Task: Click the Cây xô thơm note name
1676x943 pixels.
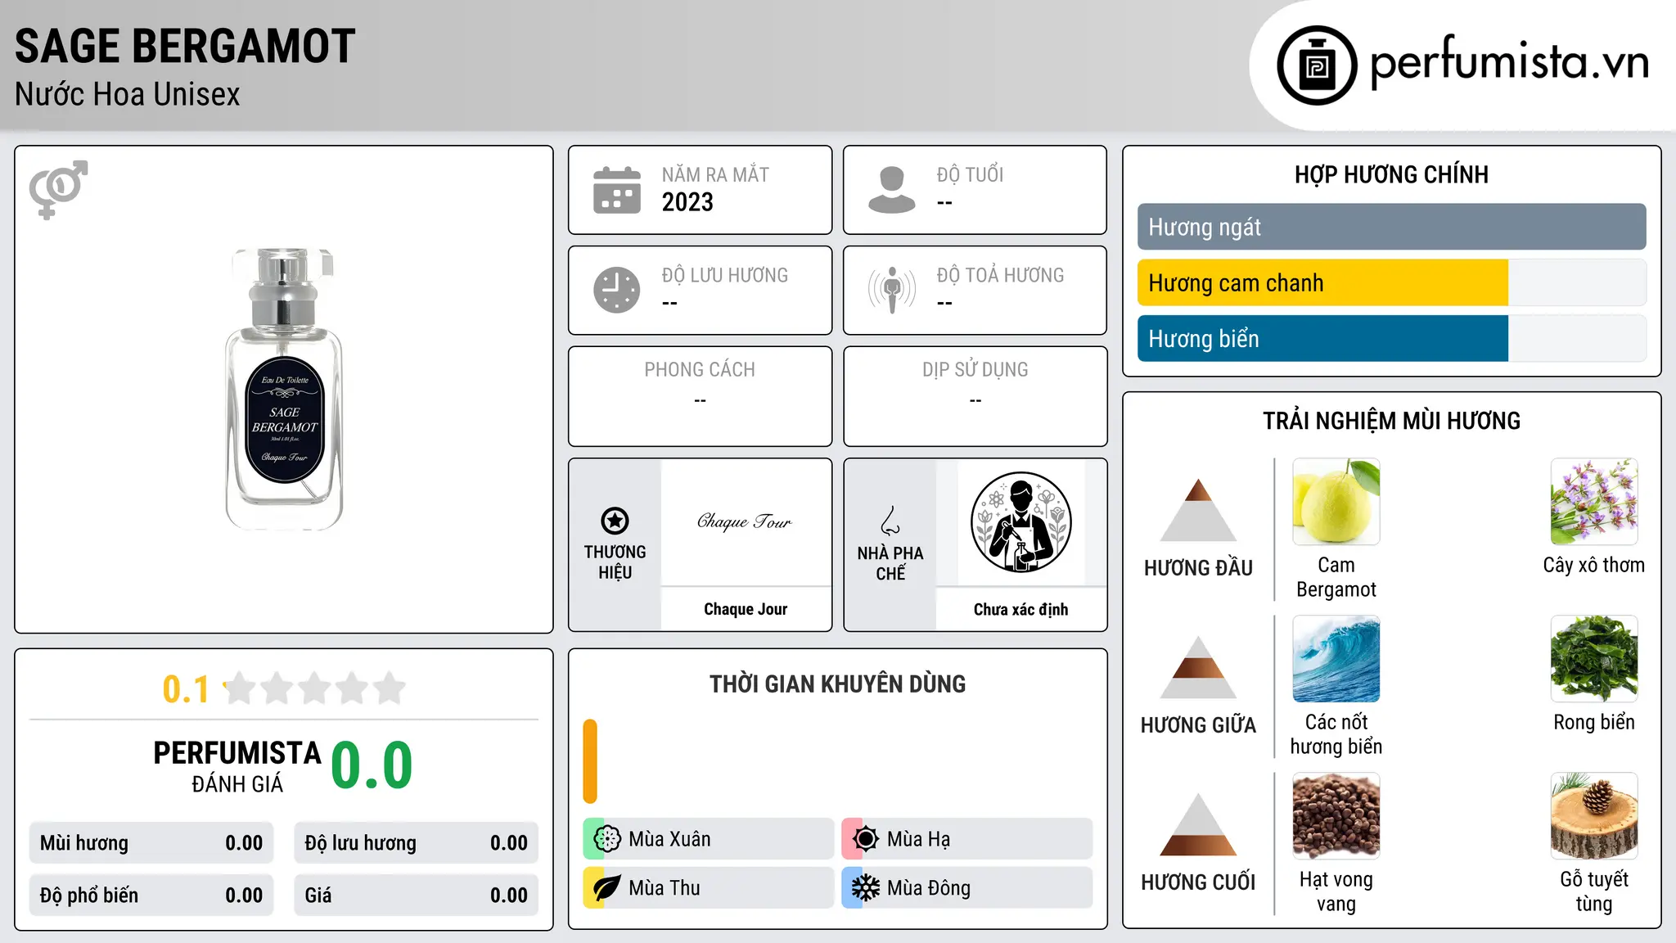Action: tap(1594, 565)
